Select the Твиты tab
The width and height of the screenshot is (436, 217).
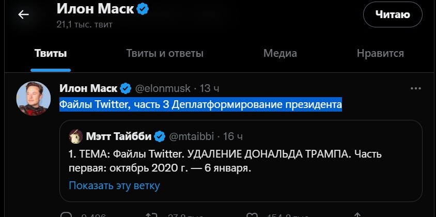tap(51, 53)
